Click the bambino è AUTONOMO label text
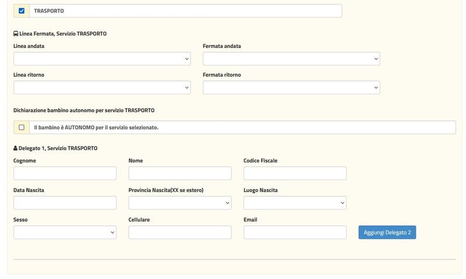This screenshot has width=466, height=279. click(x=96, y=128)
